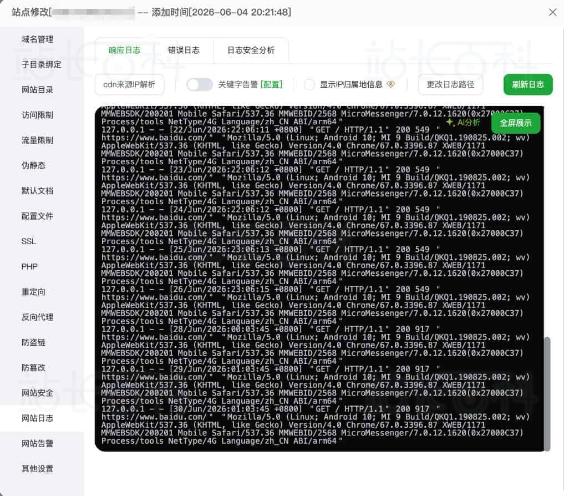564x496 pixels.
Task: Open 网站安全 in the sidebar
Action: click(x=37, y=393)
